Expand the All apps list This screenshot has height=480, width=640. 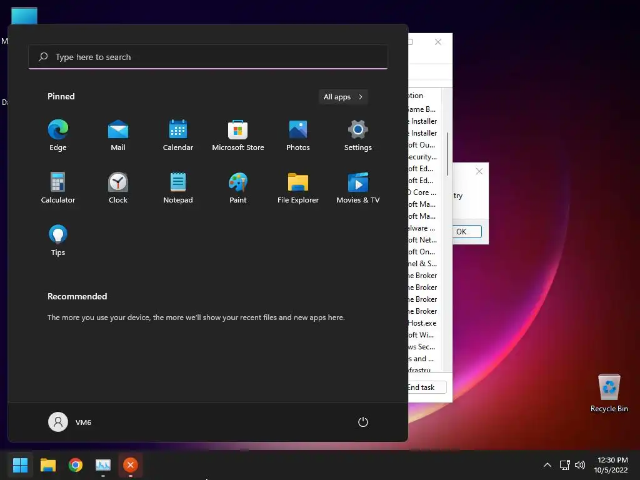(343, 97)
